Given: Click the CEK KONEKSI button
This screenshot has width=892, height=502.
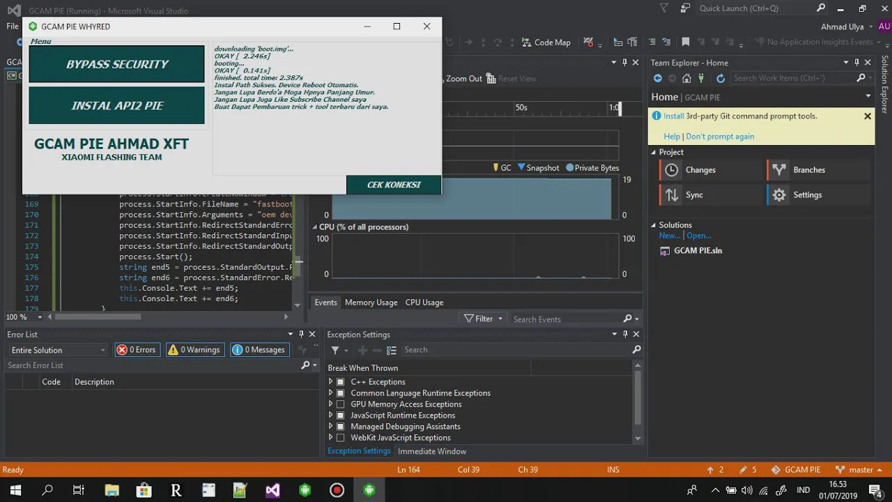Looking at the screenshot, I should pos(394,185).
